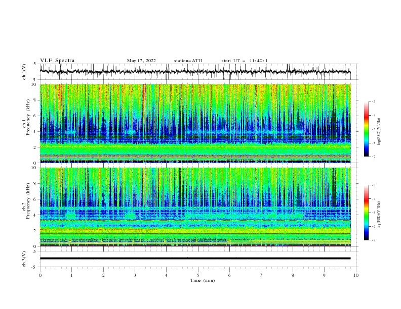Click the "Time (min)" axis label

[x=203, y=280]
